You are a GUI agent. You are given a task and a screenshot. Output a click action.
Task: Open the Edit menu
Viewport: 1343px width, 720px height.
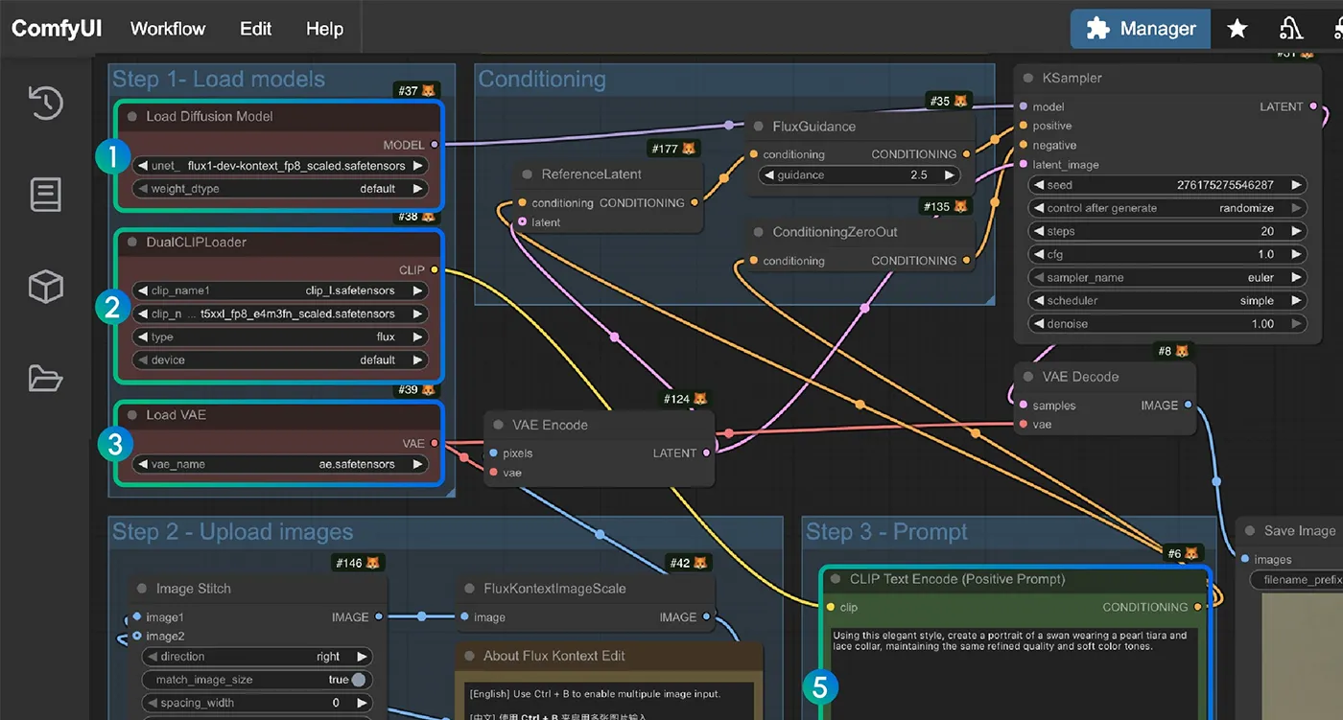(256, 29)
